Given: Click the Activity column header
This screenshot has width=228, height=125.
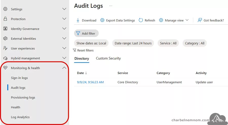Looking at the screenshot, I should [201, 73].
